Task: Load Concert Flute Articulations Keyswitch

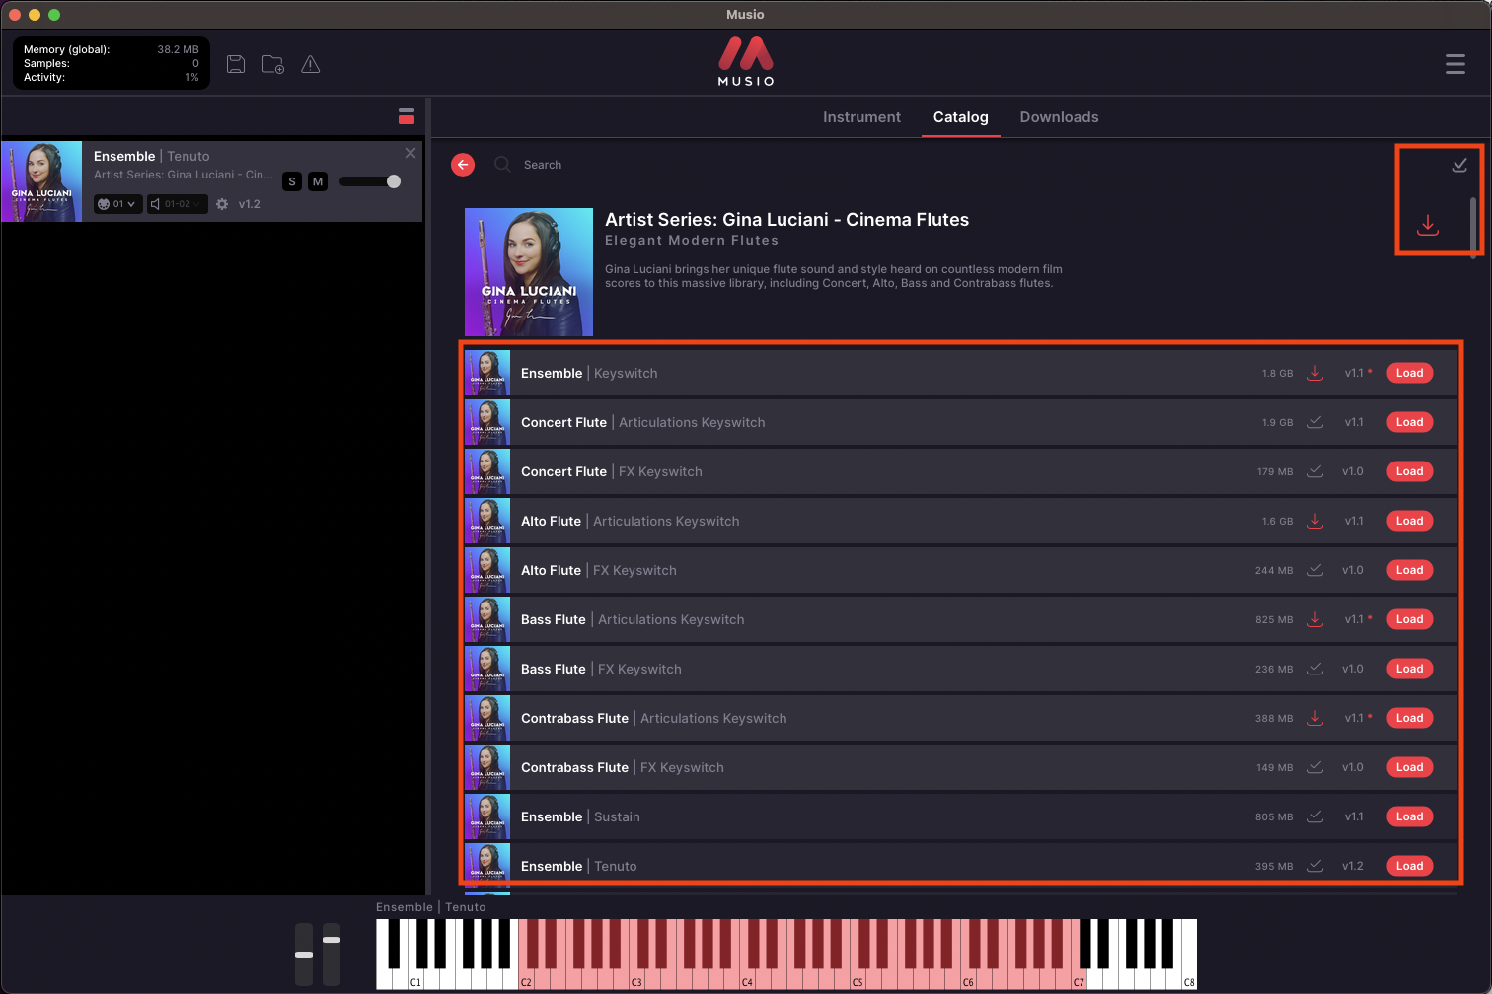Action: pos(1409,422)
